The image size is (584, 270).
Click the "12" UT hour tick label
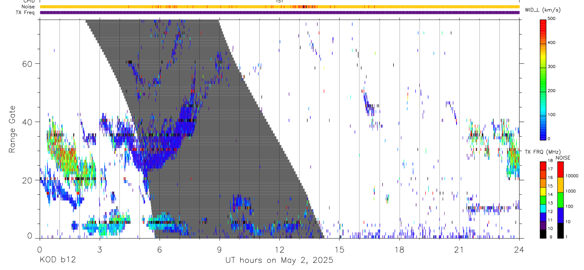pyautogui.click(x=279, y=249)
